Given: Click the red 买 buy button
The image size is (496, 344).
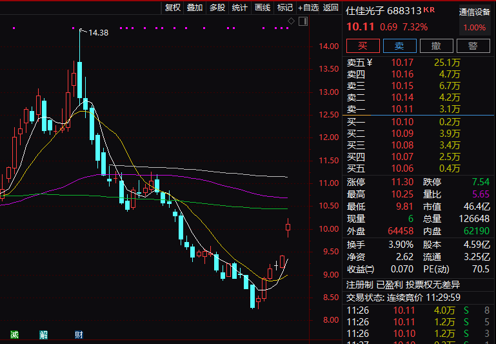Looking at the screenshot, I should (363, 46).
